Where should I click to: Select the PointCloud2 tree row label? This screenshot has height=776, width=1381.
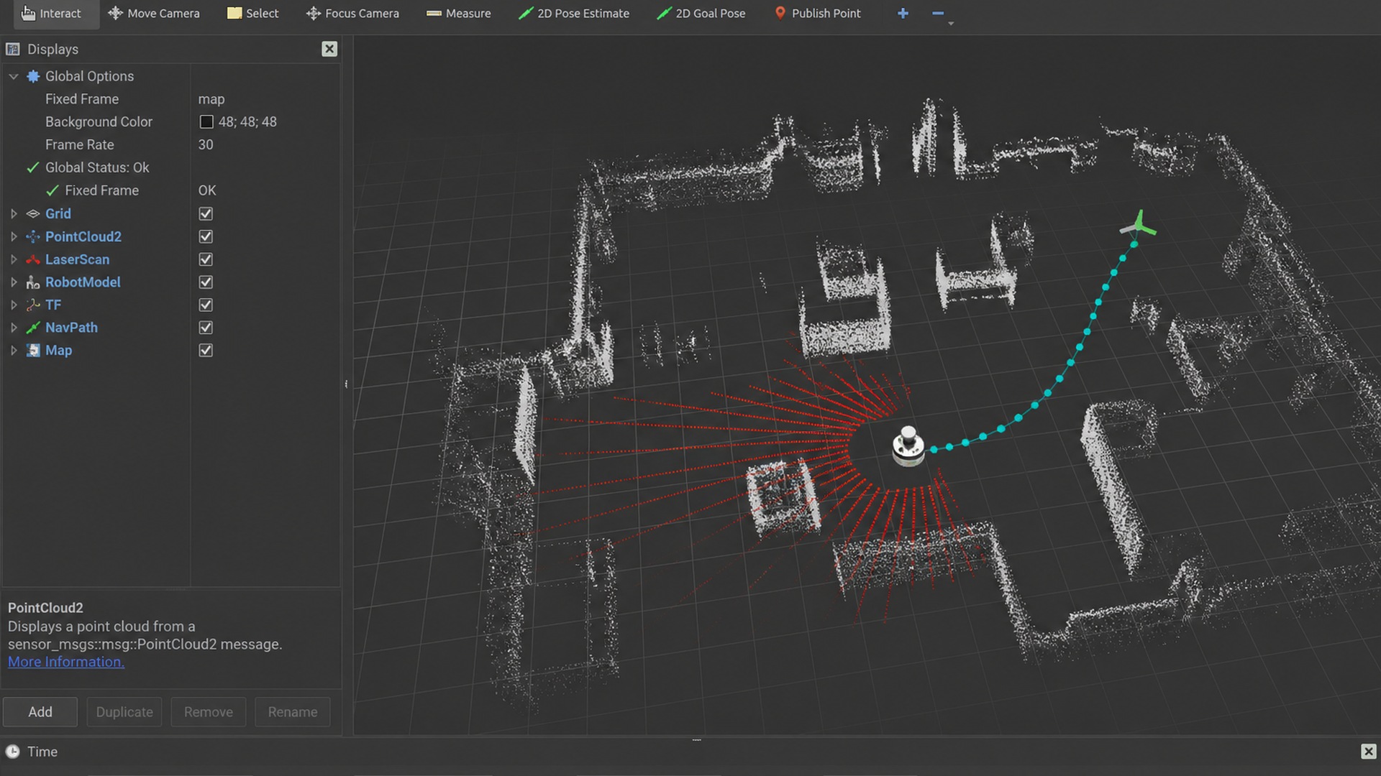click(x=83, y=236)
